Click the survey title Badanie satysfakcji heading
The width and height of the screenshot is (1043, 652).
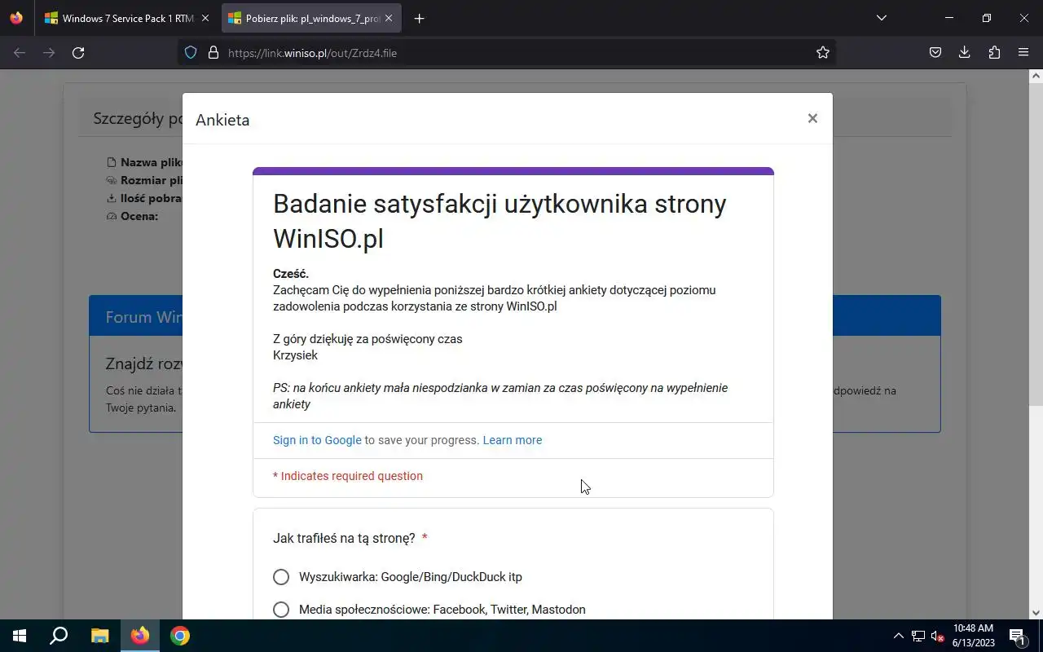(499, 221)
